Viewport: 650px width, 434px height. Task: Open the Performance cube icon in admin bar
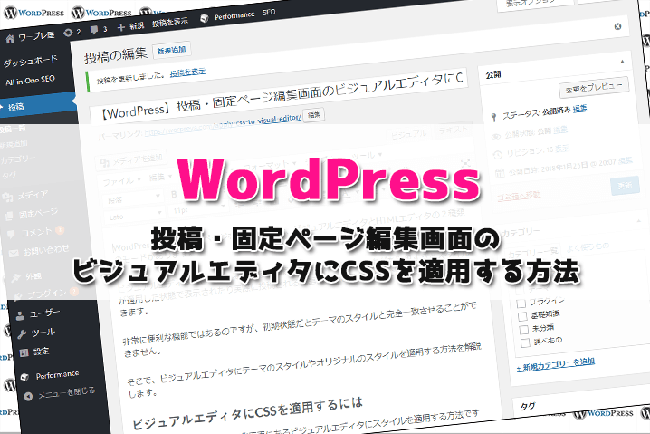[204, 19]
